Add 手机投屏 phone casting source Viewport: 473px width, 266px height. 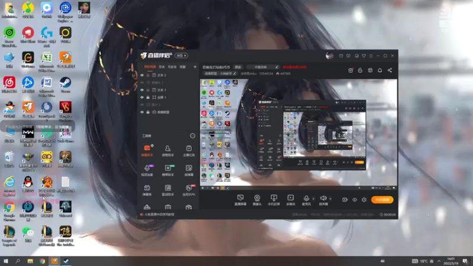[x=274, y=200]
